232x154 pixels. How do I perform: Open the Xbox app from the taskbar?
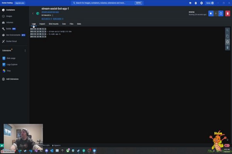(68, 151)
